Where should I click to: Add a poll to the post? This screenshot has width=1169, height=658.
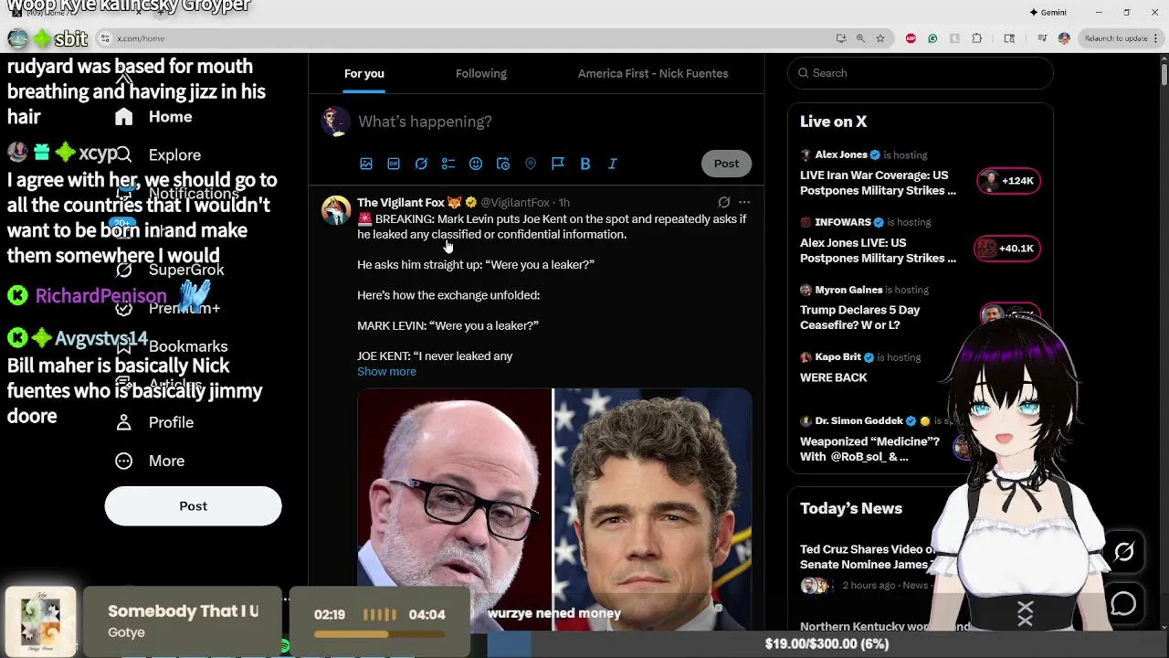click(x=448, y=164)
